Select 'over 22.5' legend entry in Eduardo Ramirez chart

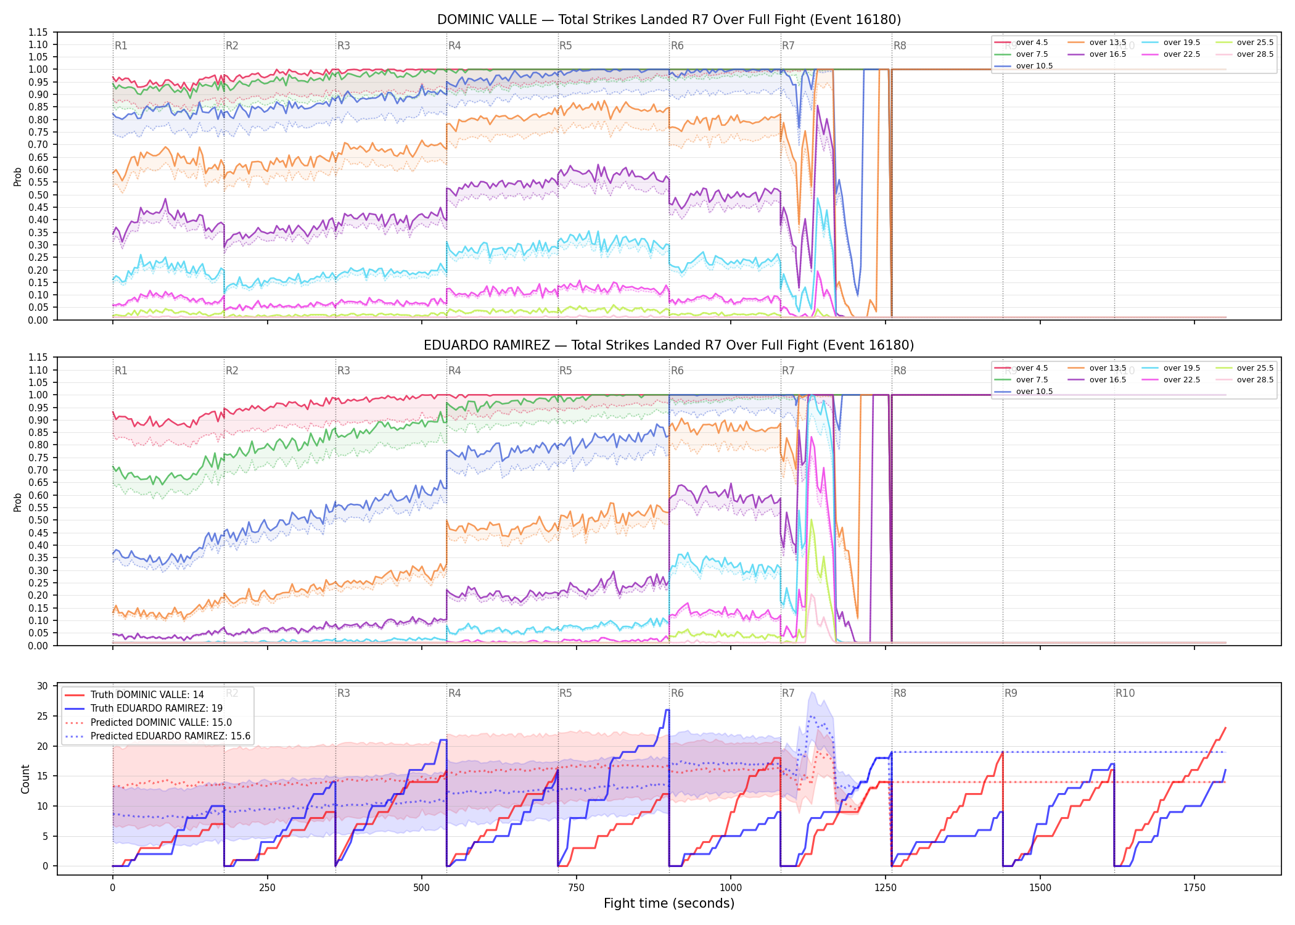tap(1171, 380)
